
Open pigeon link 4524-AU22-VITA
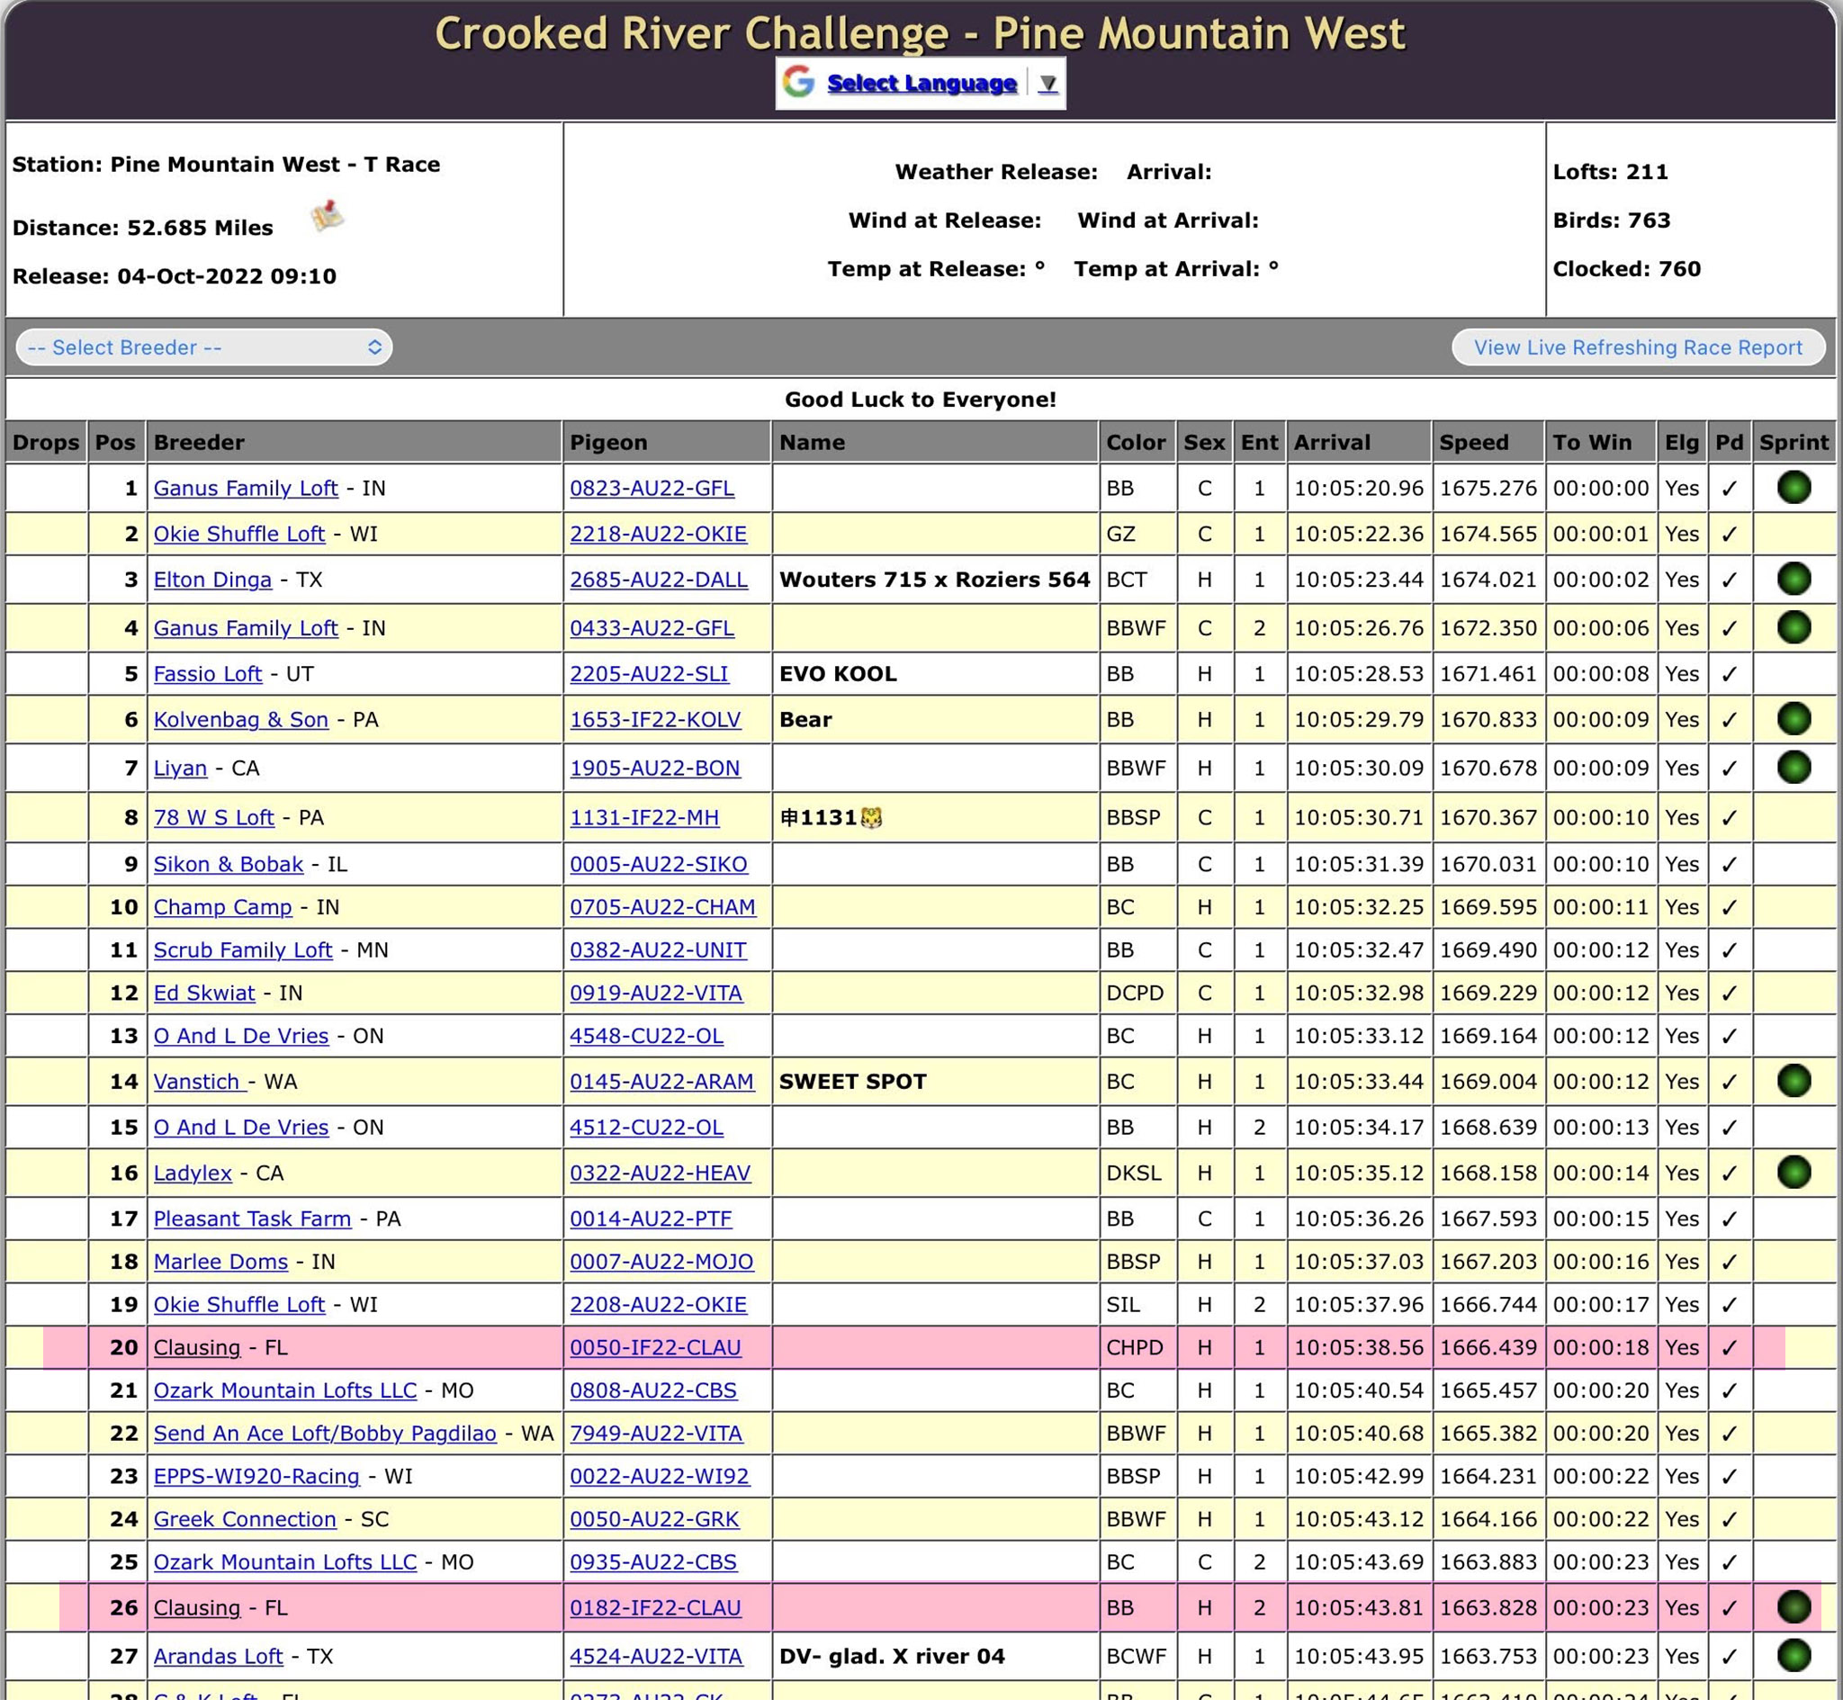click(x=656, y=1657)
